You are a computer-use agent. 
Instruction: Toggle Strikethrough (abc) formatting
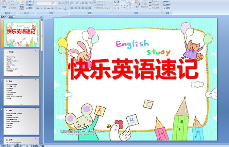[x=49, y=8]
